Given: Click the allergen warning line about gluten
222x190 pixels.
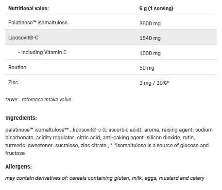Looking at the screenshot, I should [x=105, y=178].
